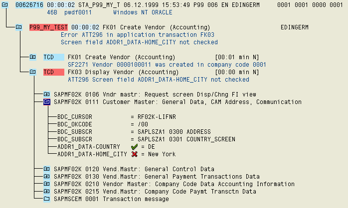The image size is (348, 208).
Task: Expand SAPMF02K 0106 screen folder icon
Action: pos(46,94)
